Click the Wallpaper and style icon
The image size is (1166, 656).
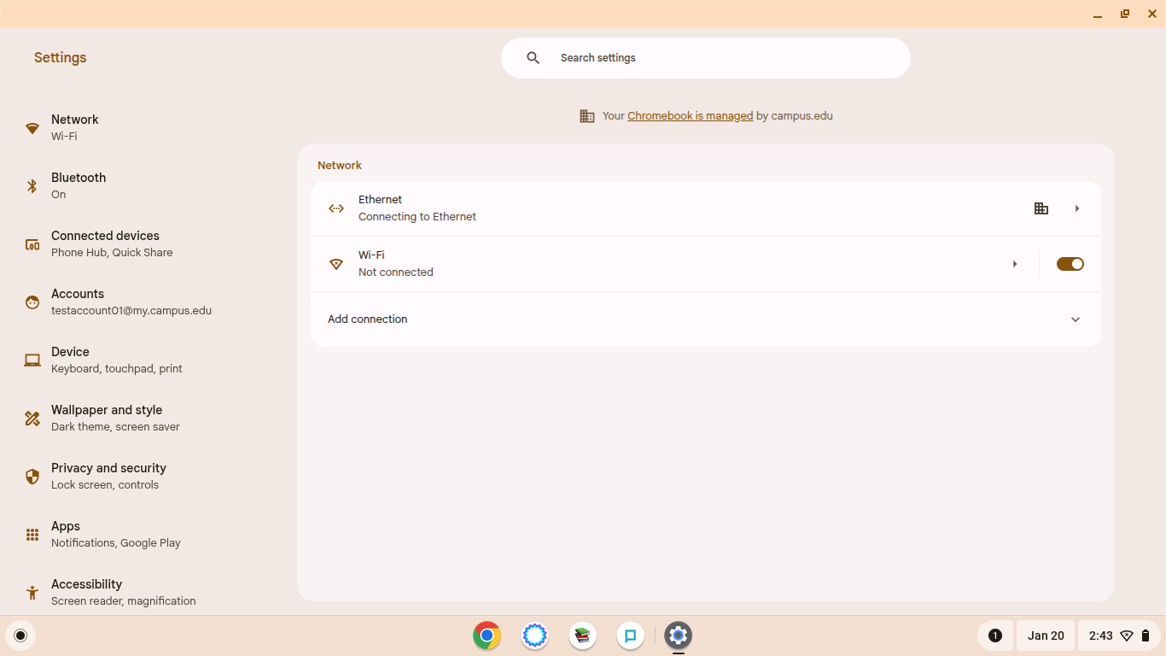(32, 419)
